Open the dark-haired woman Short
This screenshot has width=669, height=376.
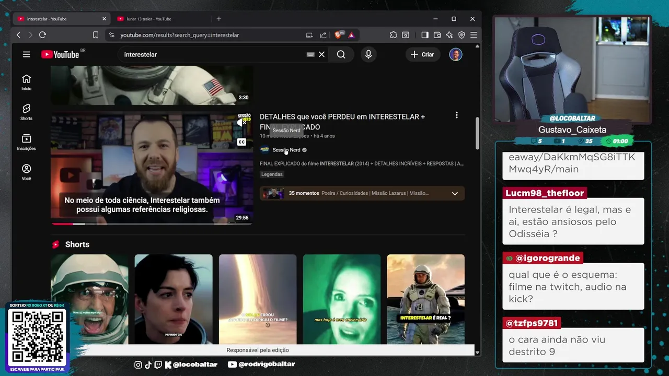click(174, 299)
